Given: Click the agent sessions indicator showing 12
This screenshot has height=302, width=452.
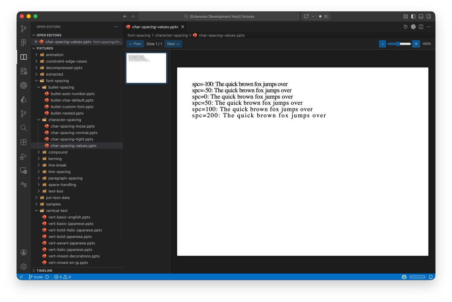Looking at the screenshot, I should 324,17.
